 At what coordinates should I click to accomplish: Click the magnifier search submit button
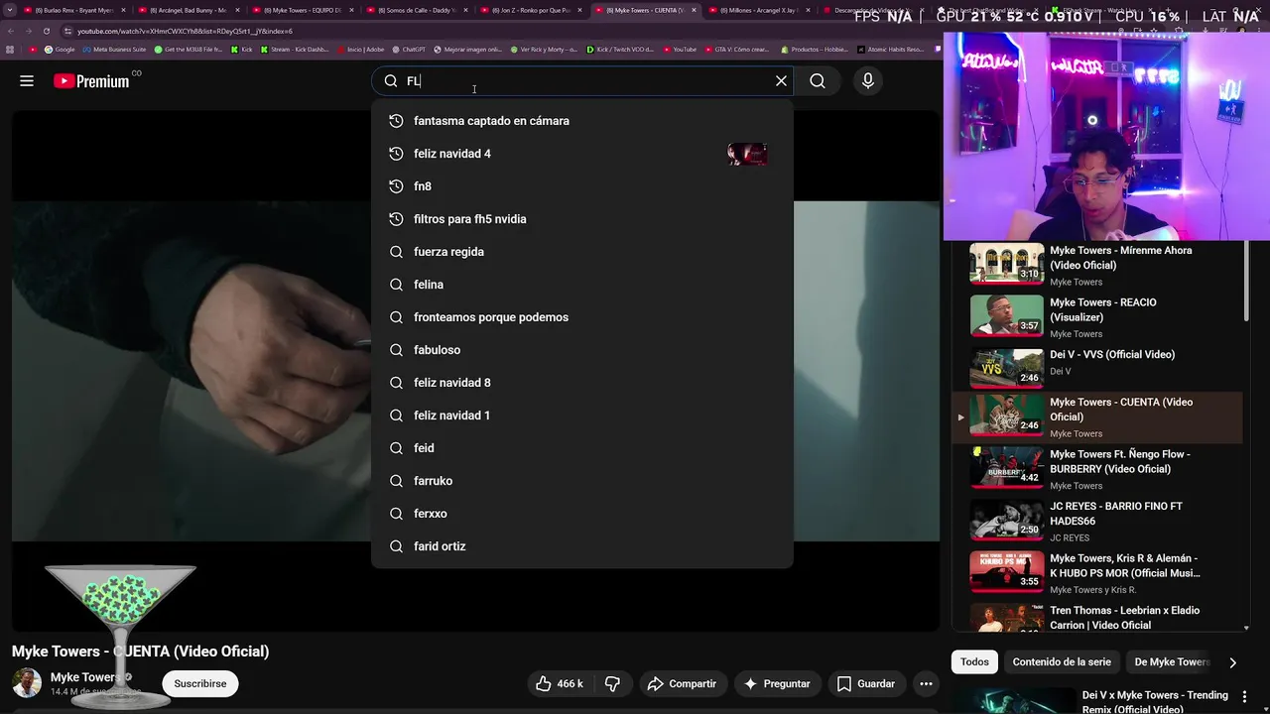[x=818, y=81]
